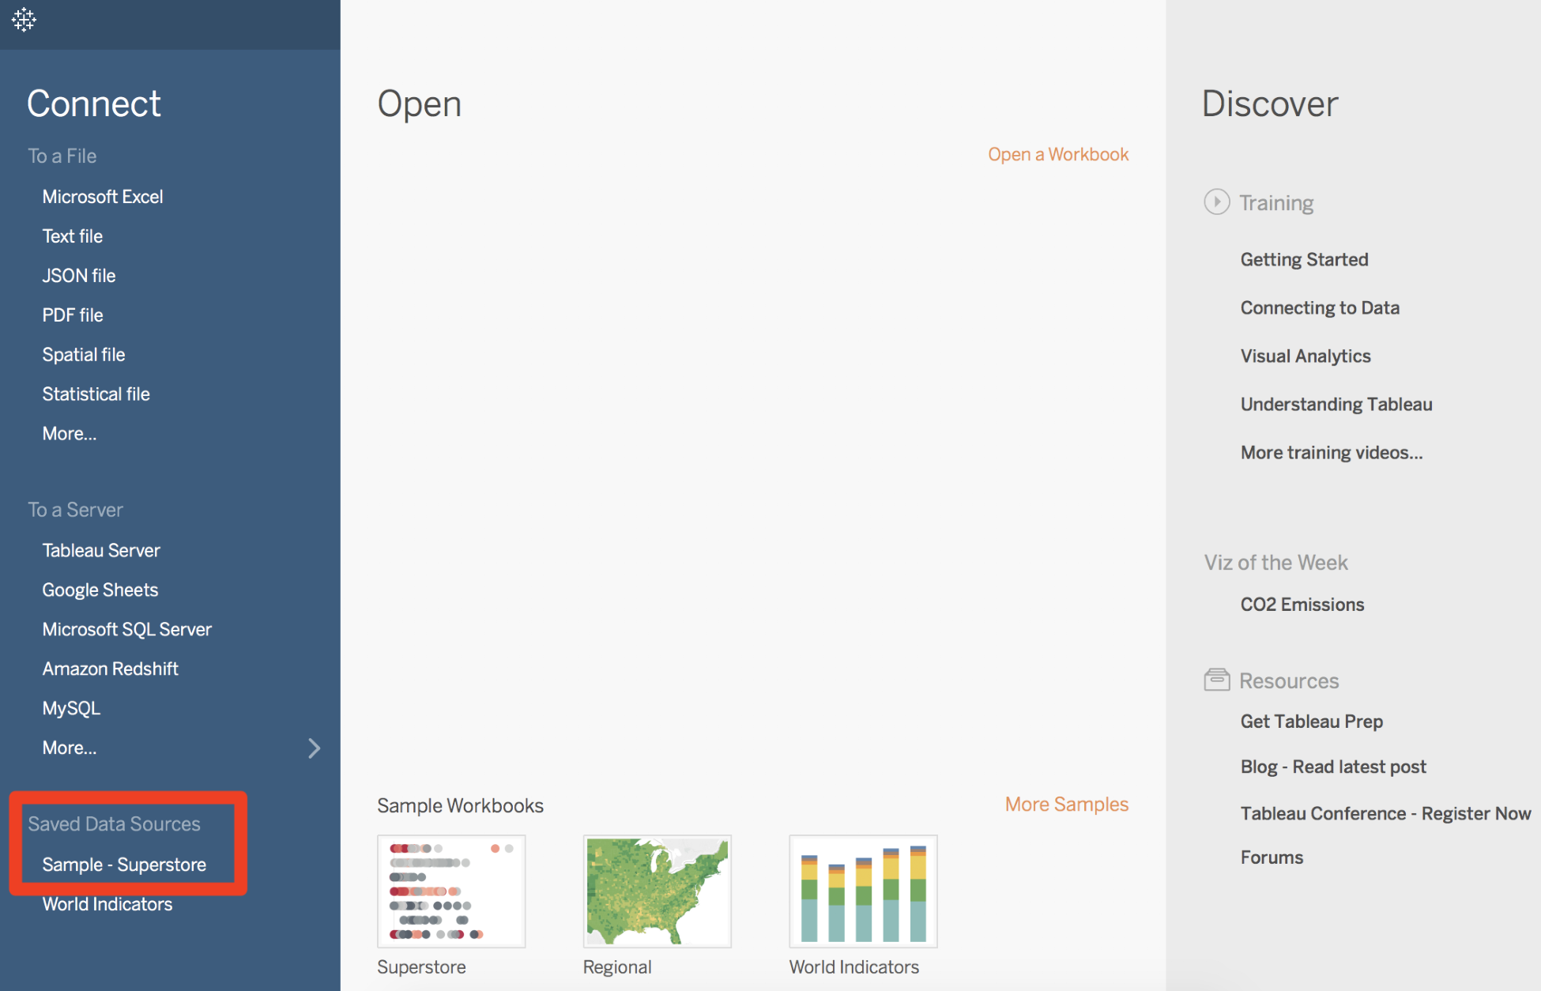Viewport: 1541px width, 991px height.
Task: Expand the More file types list
Action: [69, 433]
